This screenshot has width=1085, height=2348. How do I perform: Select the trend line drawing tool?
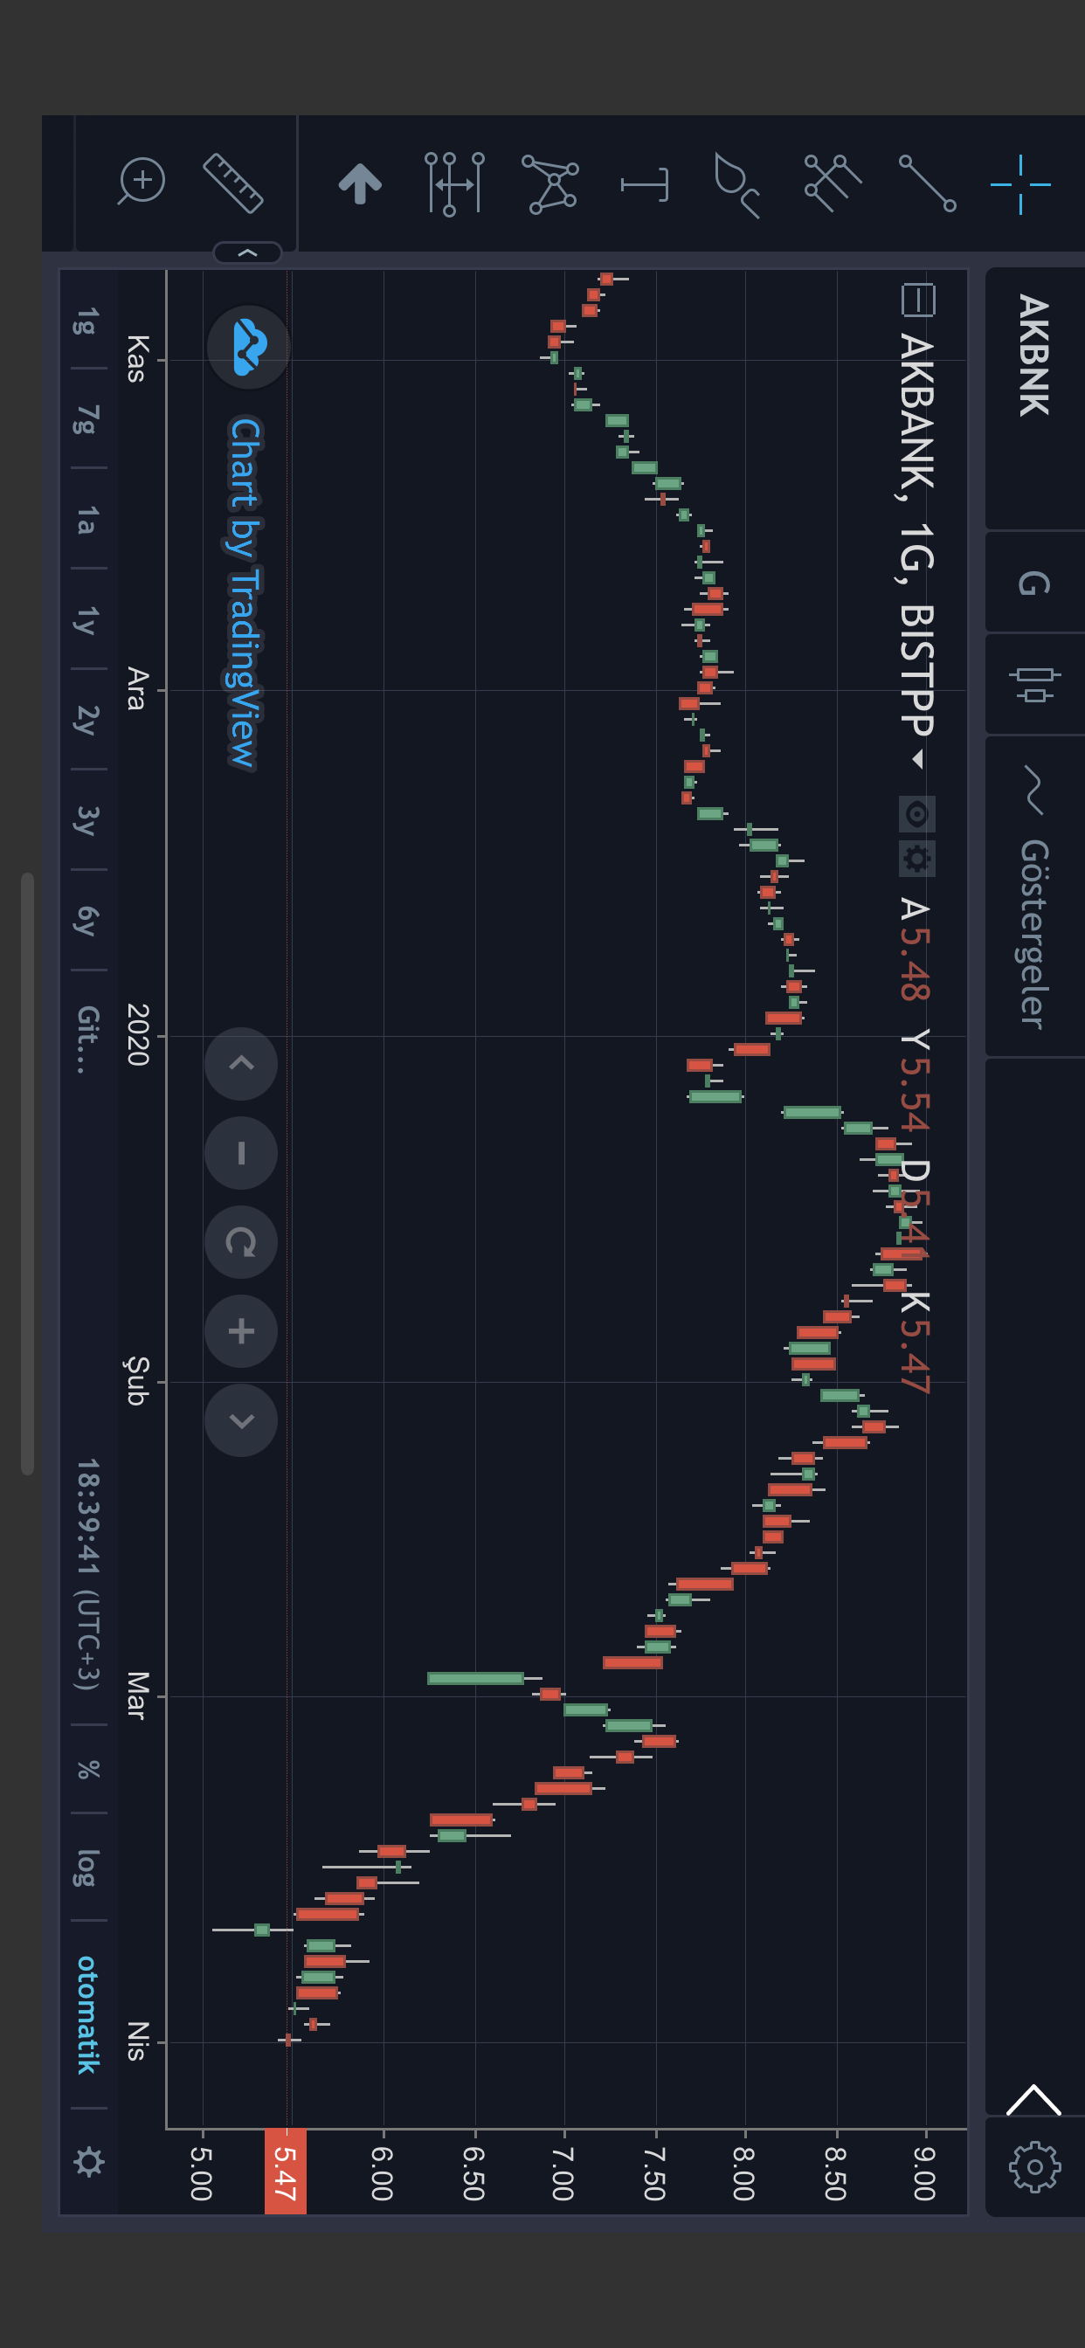pos(927,184)
